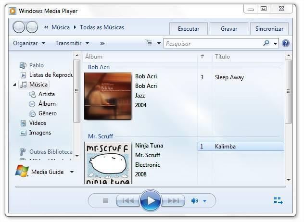The image size is (304, 222).
Task: Click the song list scroll-down arrow
Action: click(x=288, y=180)
